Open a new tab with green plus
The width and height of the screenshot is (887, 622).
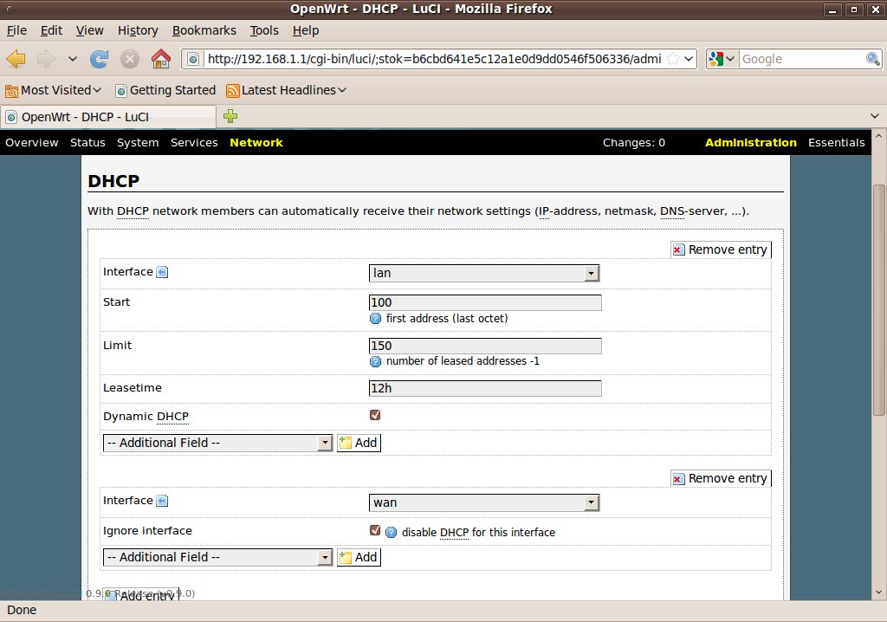click(230, 116)
